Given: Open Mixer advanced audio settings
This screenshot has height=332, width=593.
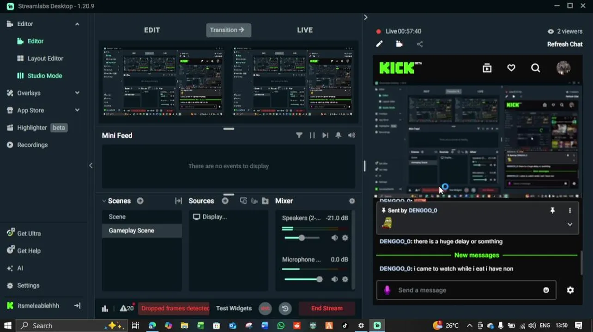Looking at the screenshot, I should coord(352,201).
